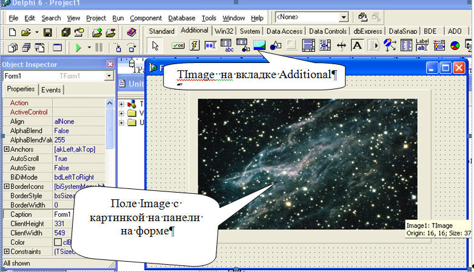Select the ControlBar component icon
This screenshot has width=474, height=272.
[x=373, y=45]
